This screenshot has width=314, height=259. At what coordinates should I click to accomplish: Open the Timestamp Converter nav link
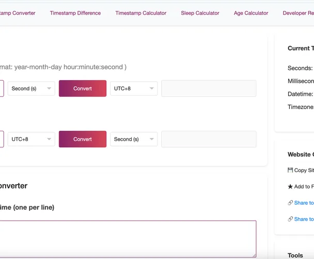(x=18, y=13)
